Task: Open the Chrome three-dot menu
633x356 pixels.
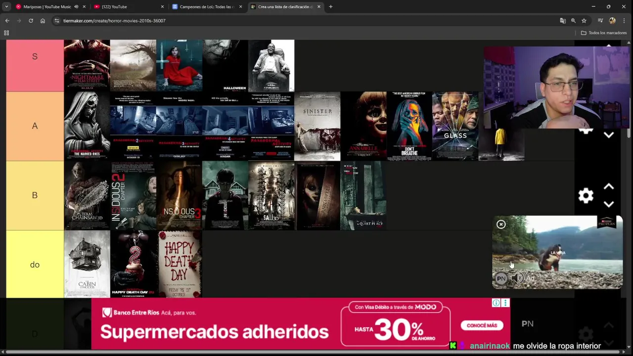Action: tap(624, 21)
